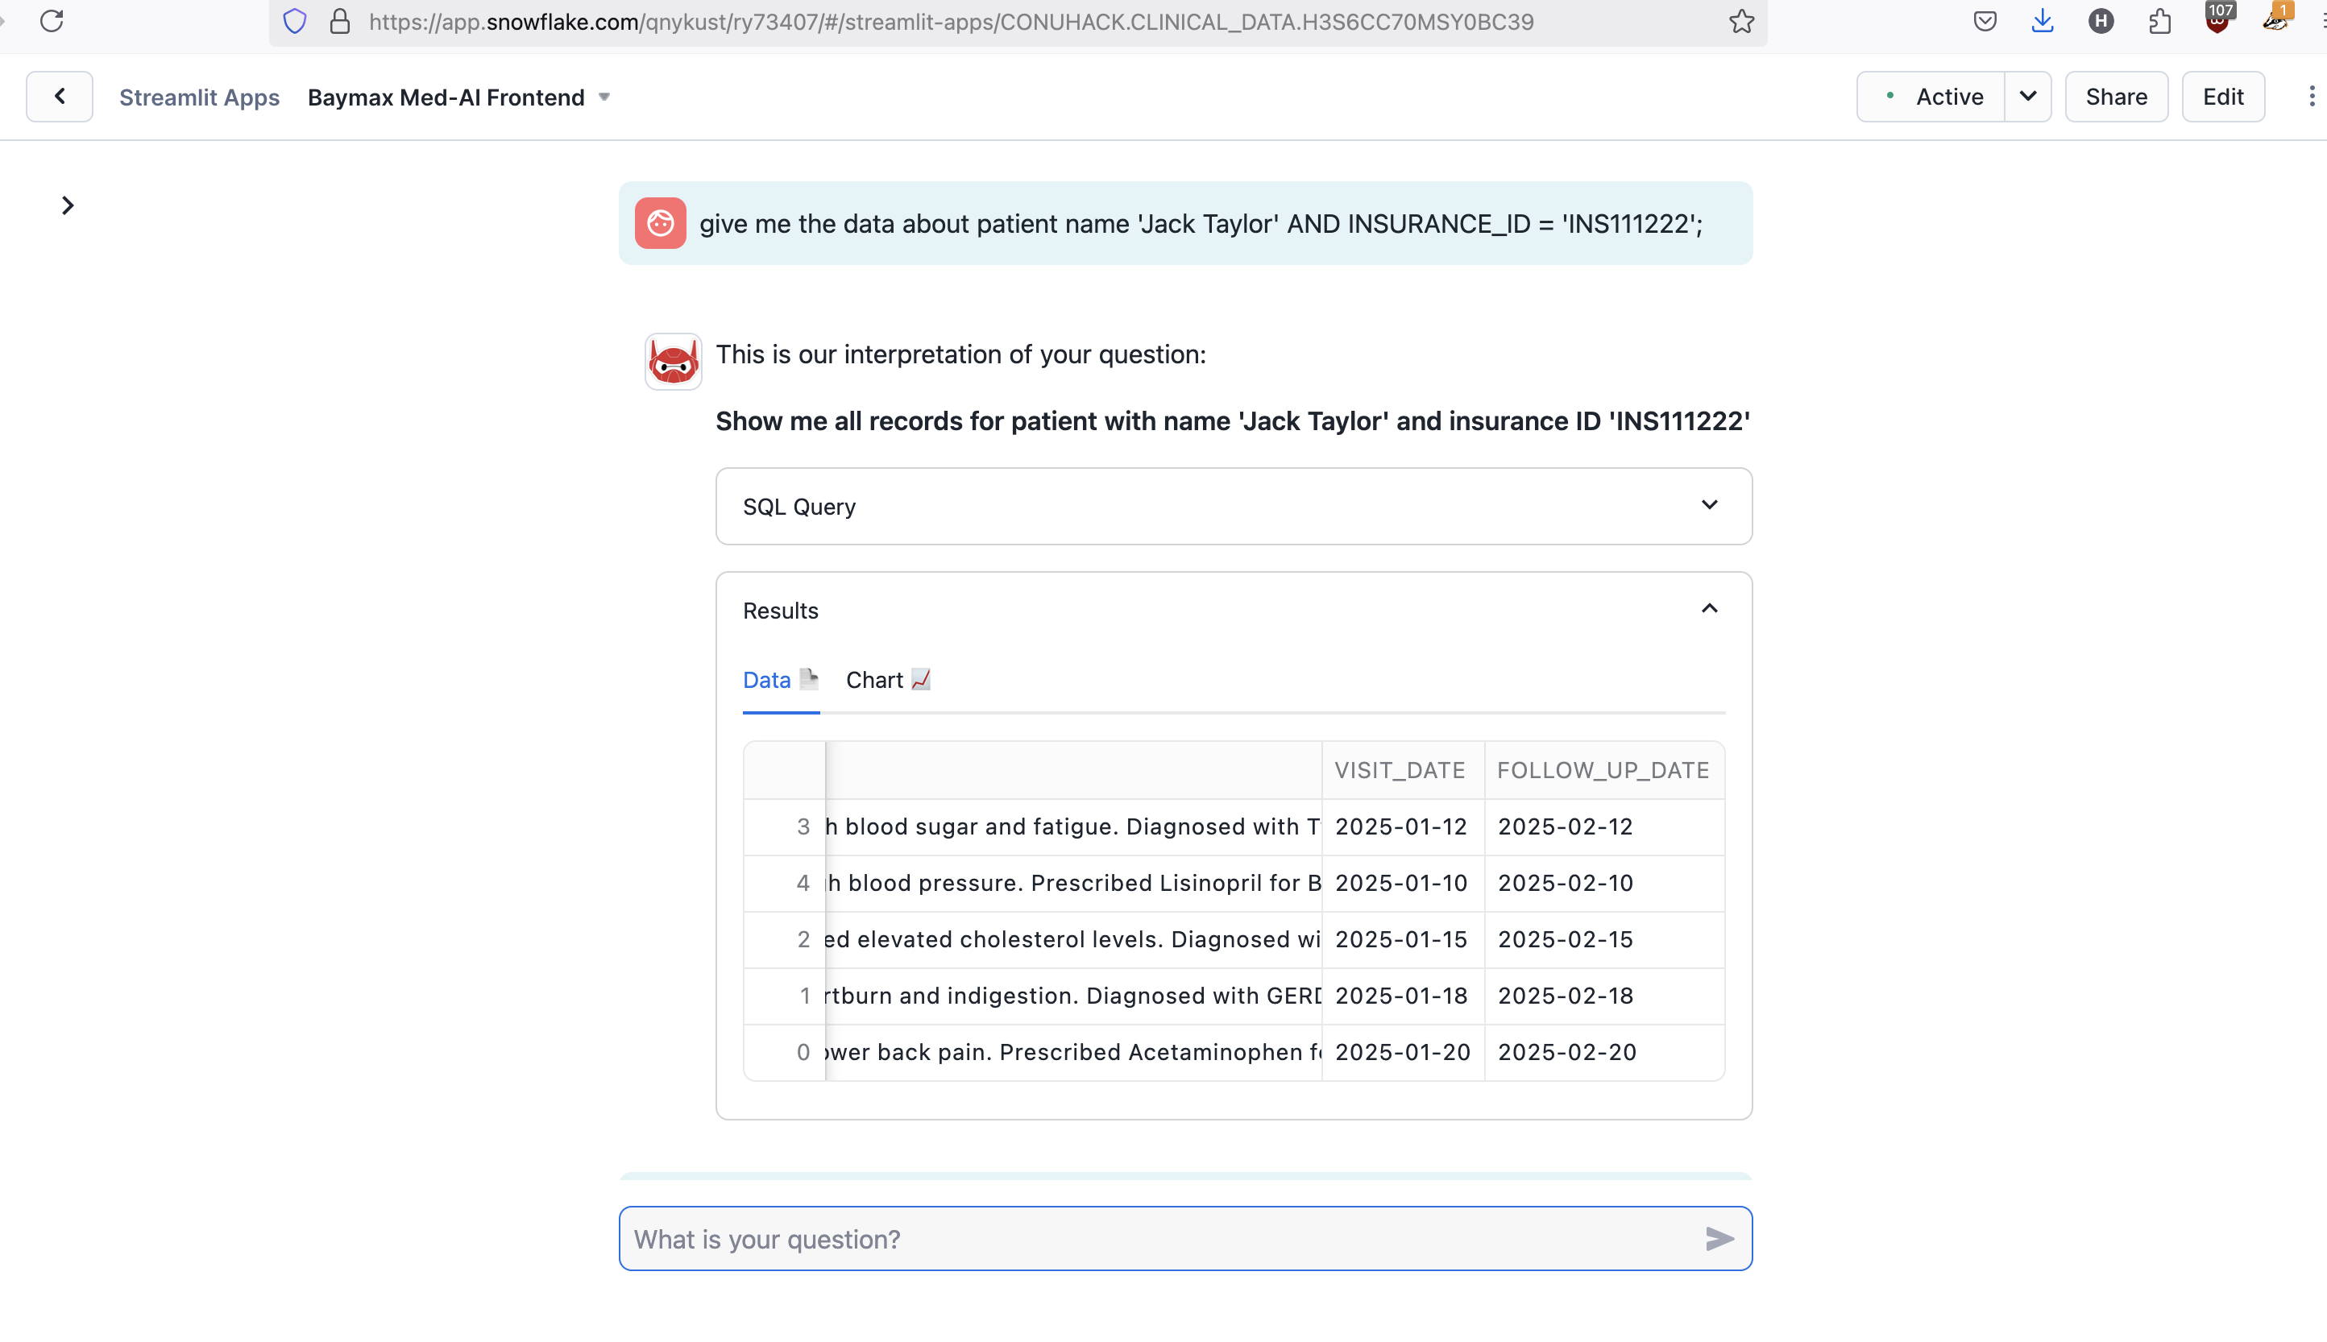2327x1342 pixels.
Task: Click the question input field
Action: [x=1106, y=1239]
